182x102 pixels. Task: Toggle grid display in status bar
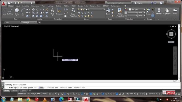(50, 94)
